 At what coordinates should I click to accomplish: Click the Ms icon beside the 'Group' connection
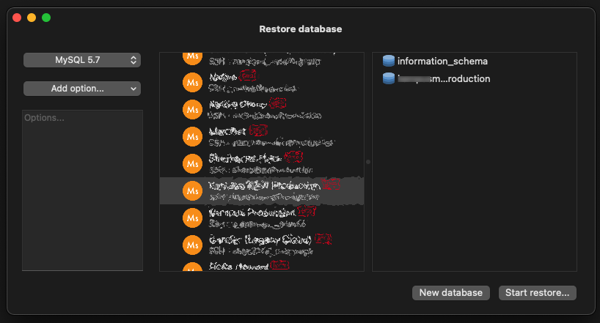click(x=192, y=110)
